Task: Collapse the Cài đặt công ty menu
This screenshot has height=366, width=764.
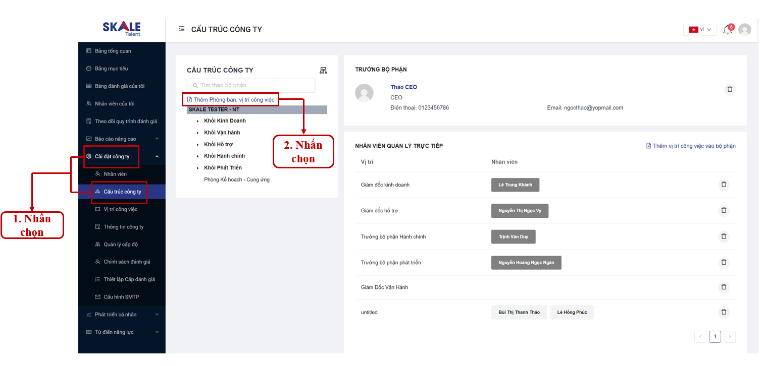Action: pos(157,157)
